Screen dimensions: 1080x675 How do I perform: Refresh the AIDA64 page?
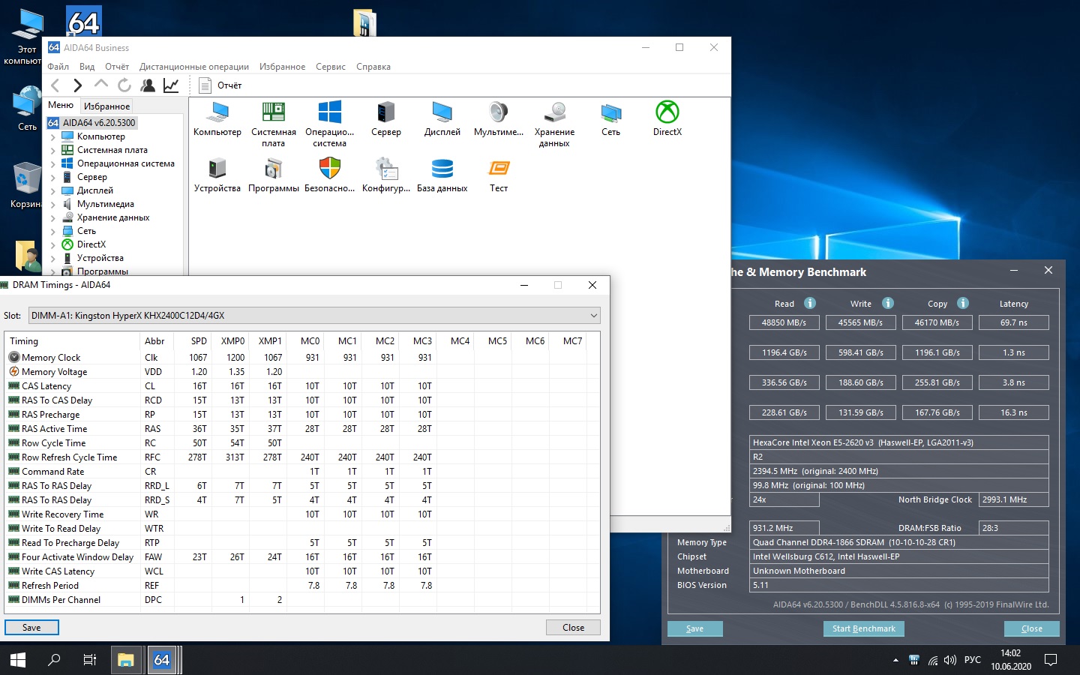pos(124,85)
